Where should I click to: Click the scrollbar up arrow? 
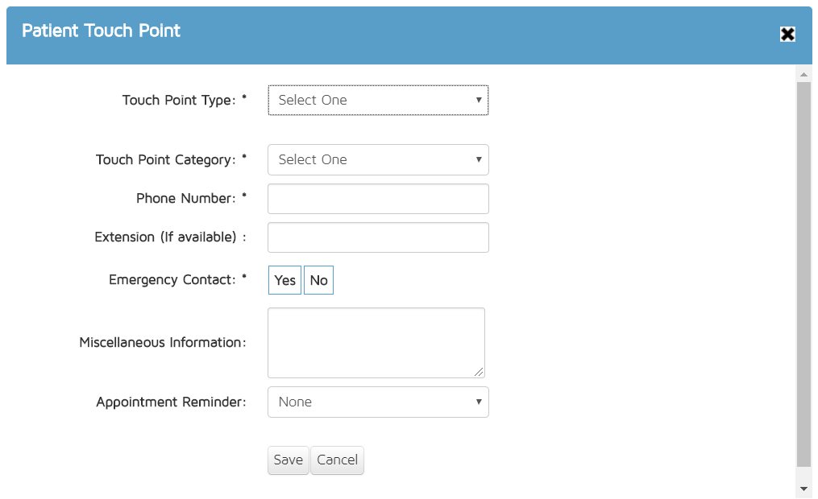point(803,74)
